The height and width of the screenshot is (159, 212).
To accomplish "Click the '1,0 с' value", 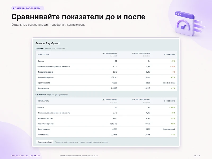I will click(x=115, y=118).
